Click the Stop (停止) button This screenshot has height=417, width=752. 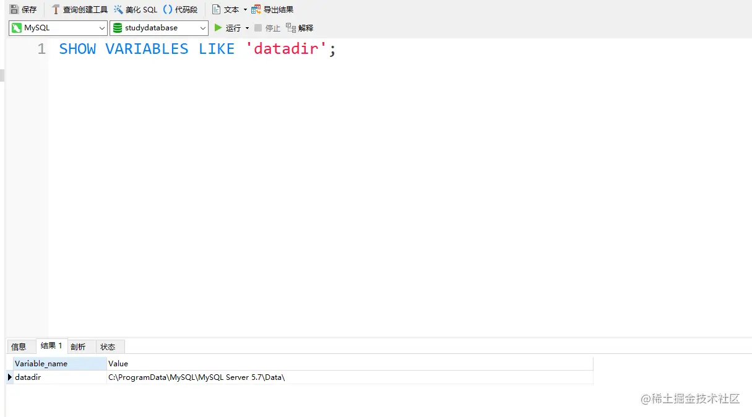[267, 28]
